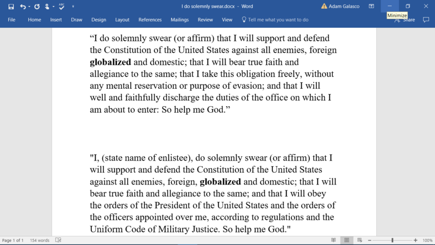Open the References ribbon tab
The image size is (435, 245).
[x=150, y=20]
